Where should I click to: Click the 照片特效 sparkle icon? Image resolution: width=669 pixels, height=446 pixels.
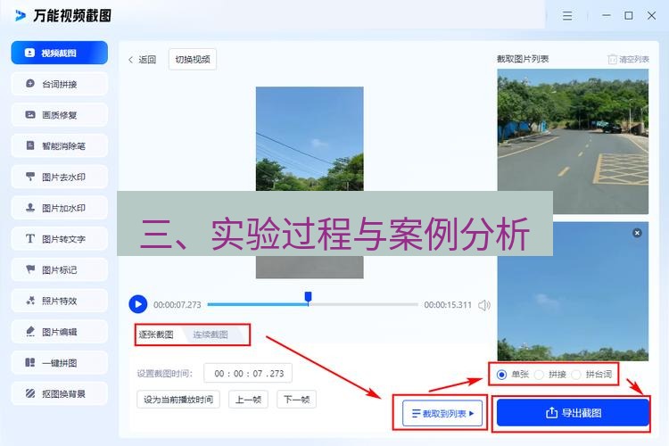29,301
